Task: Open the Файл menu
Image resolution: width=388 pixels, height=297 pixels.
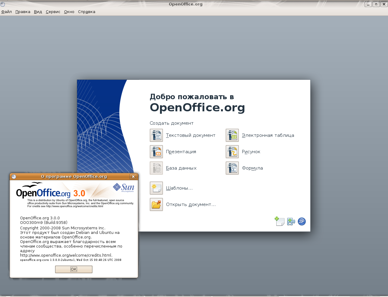Action: coord(6,12)
